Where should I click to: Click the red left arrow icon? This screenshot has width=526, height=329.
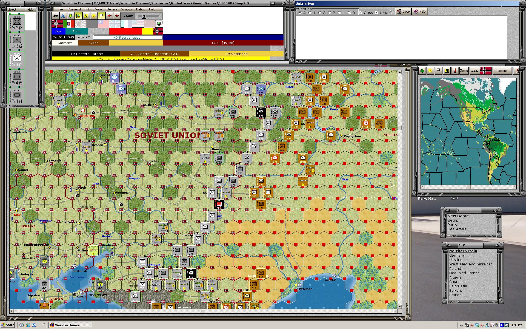tap(109, 16)
